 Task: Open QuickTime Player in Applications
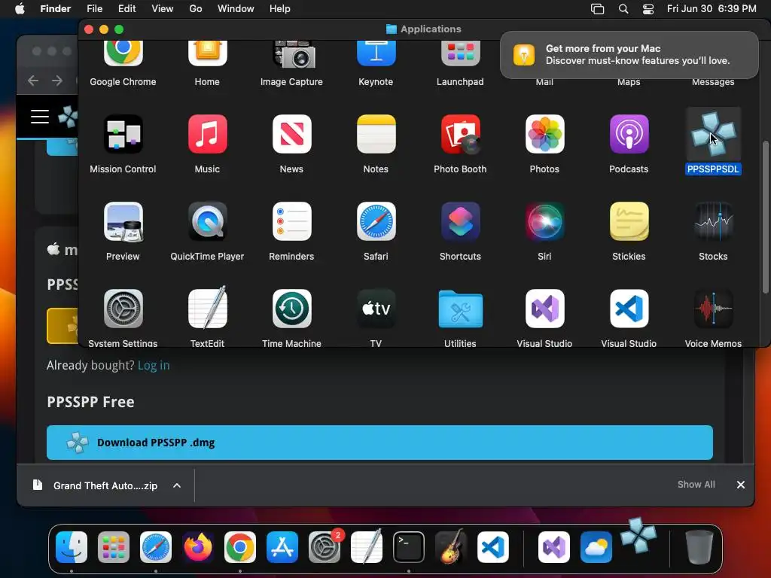207,222
